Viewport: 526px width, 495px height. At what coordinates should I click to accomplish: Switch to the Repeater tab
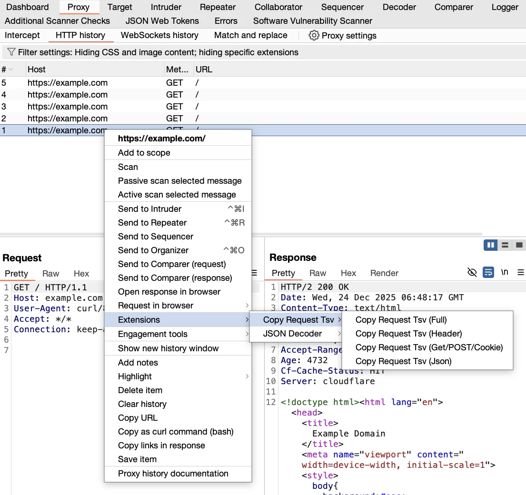[x=218, y=7]
